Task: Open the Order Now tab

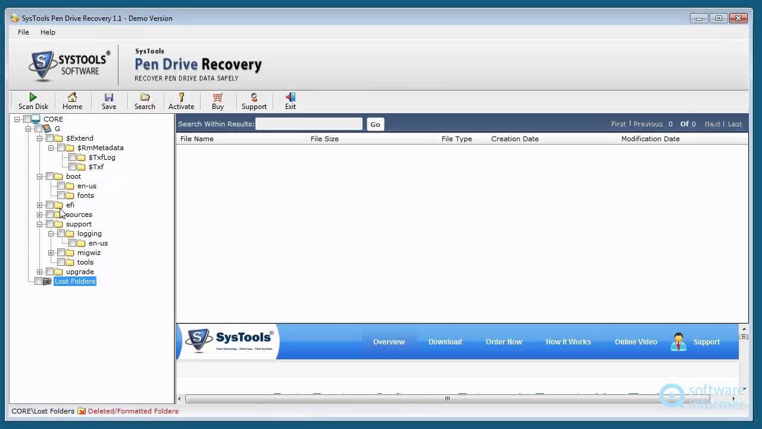Action: pos(504,342)
